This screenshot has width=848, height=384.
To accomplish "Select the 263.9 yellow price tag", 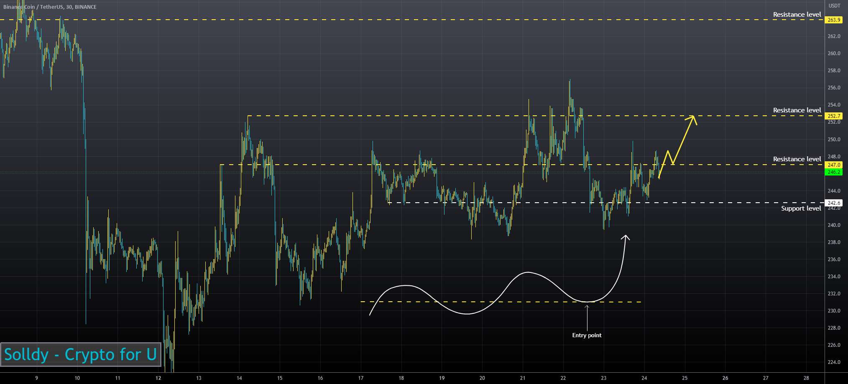I will pos(834,20).
